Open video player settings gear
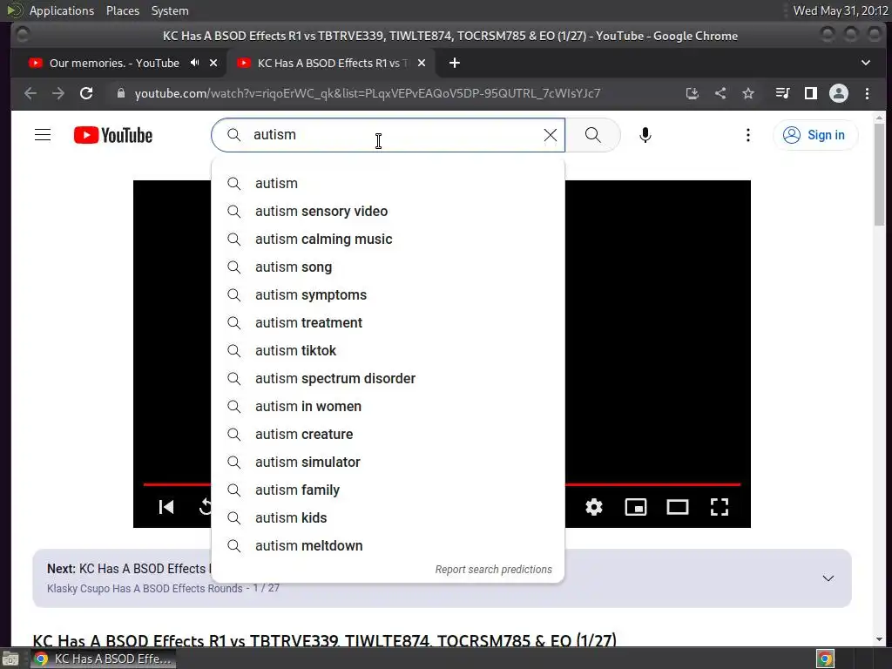This screenshot has width=892, height=669. coord(594,507)
